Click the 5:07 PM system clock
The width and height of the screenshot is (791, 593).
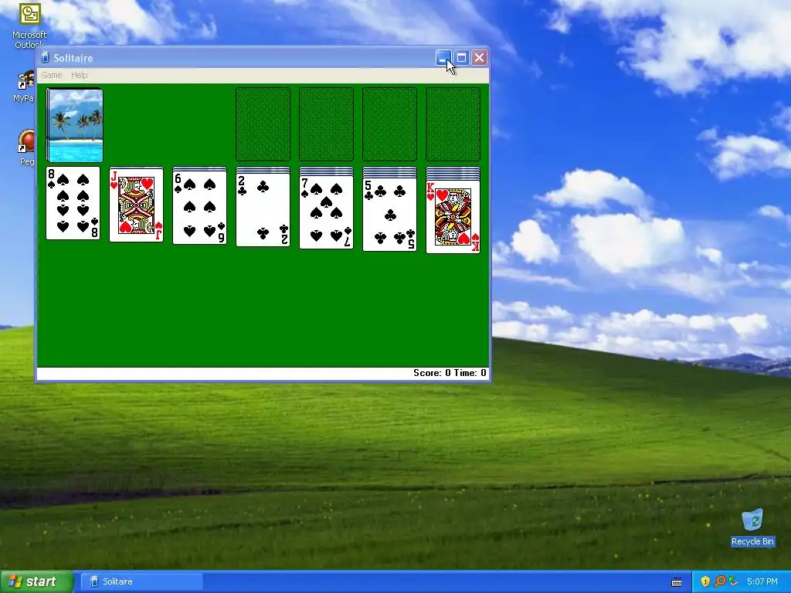point(762,581)
